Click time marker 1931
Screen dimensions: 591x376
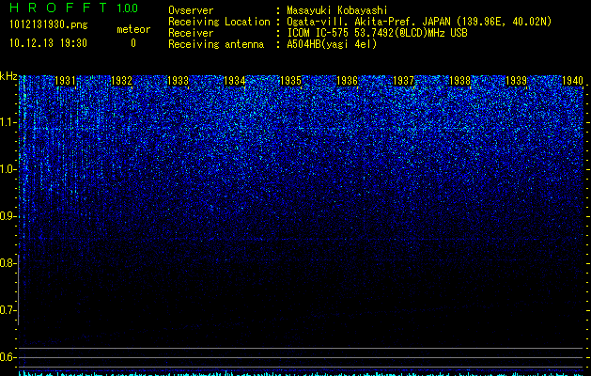click(x=65, y=80)
